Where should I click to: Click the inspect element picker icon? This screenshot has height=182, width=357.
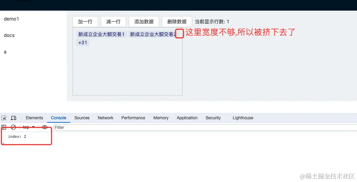pyautogui.click(x=4, y=118)
